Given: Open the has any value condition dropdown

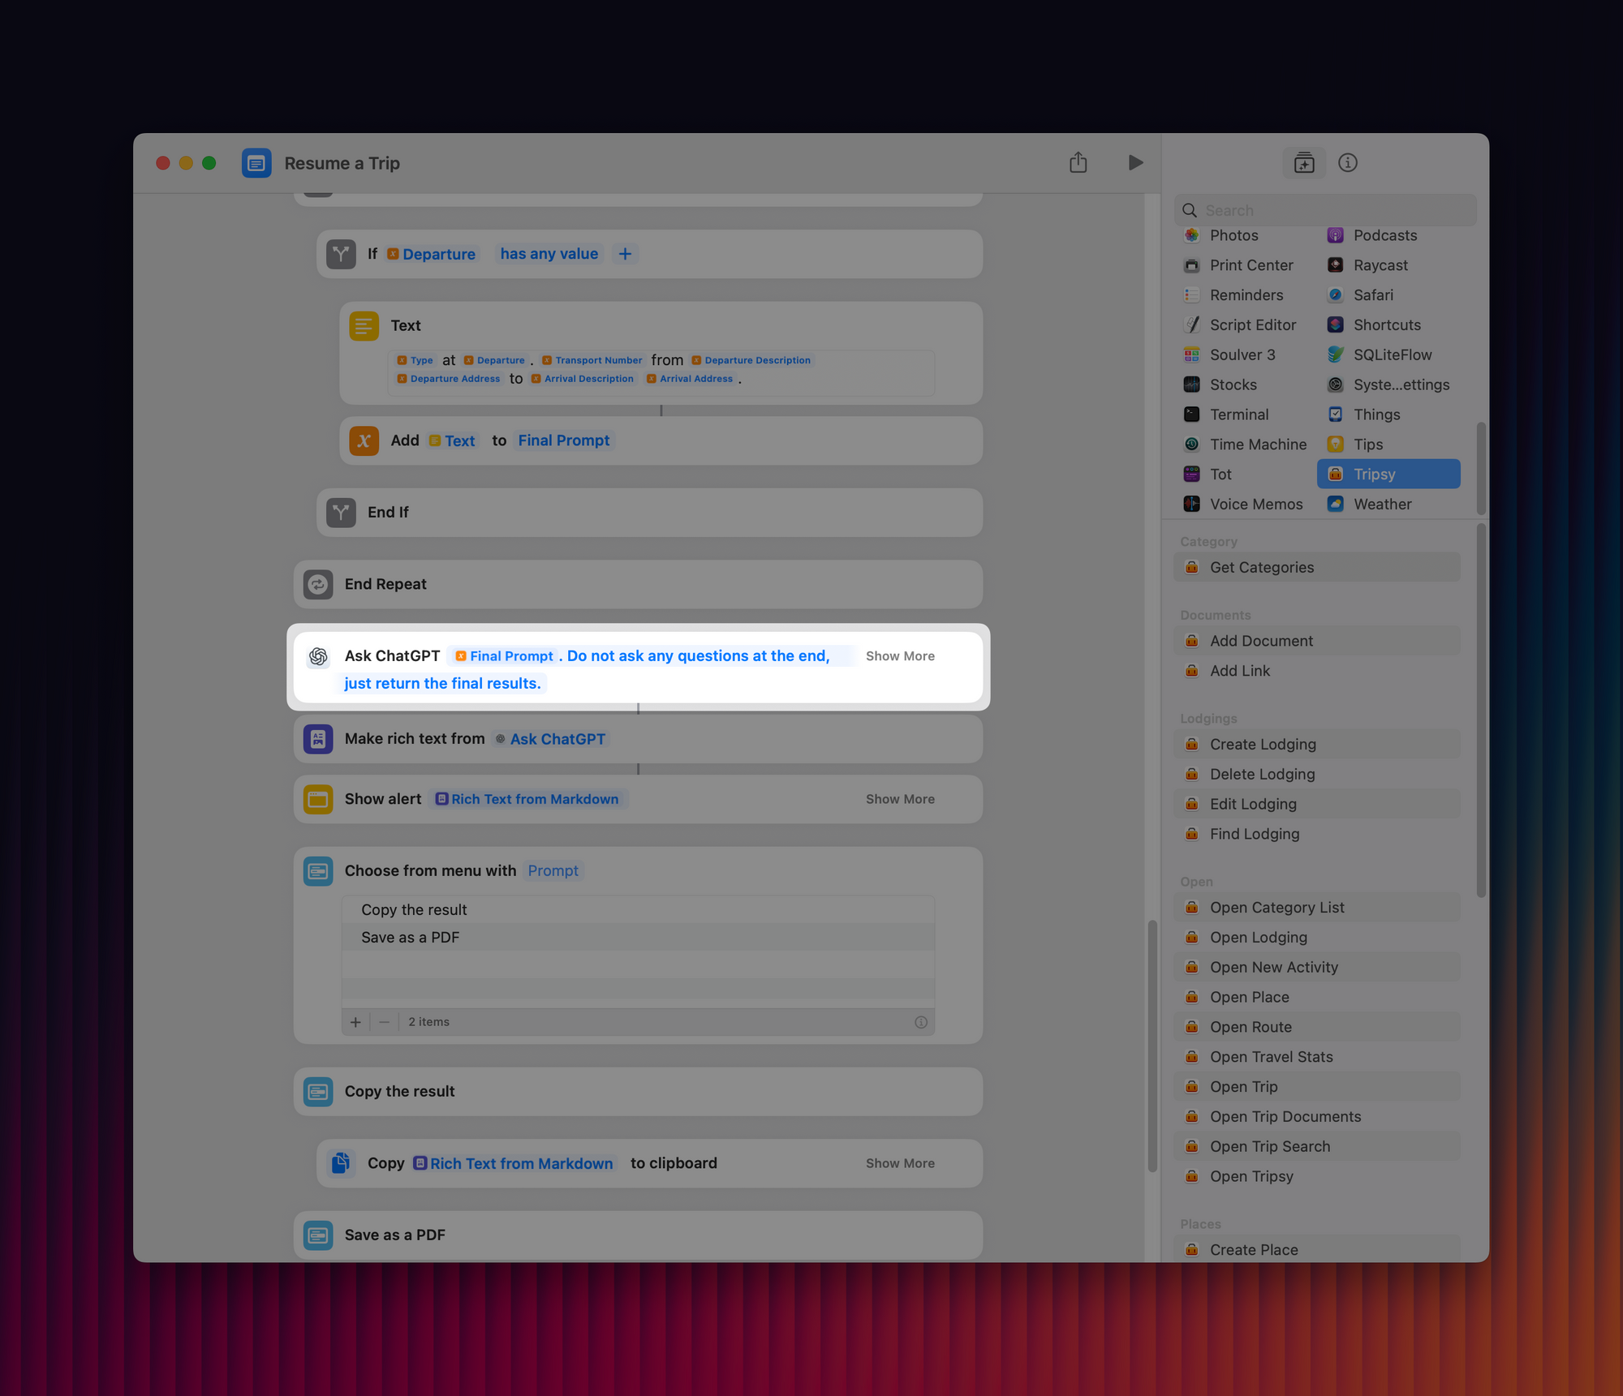Looking at the screenshot, I should point(549,254).
